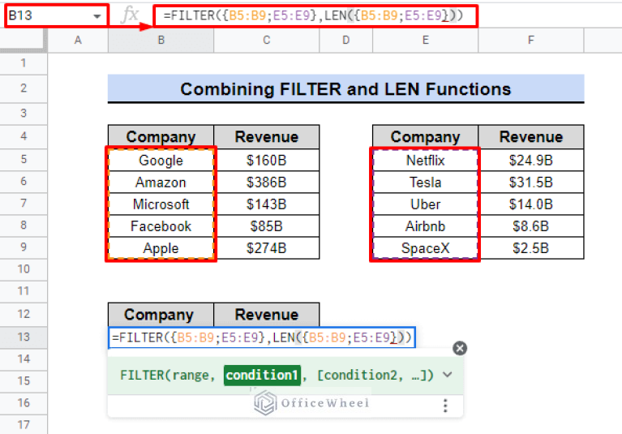Select column F header
This screenshot has height=434, width=622.
pos(530,40)
